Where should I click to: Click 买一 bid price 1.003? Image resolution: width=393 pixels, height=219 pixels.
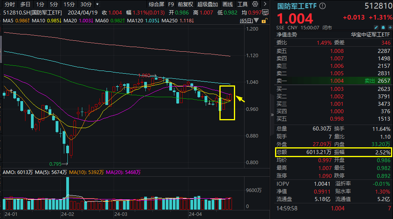pyautogui.click(x=337, y=89)
